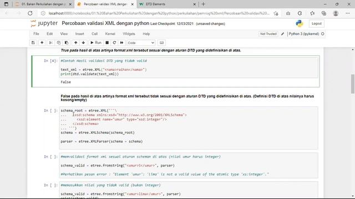Viewport: 355px width, 199px height.
Task: Restart the kernel icon
Action: tap(114, 43)
